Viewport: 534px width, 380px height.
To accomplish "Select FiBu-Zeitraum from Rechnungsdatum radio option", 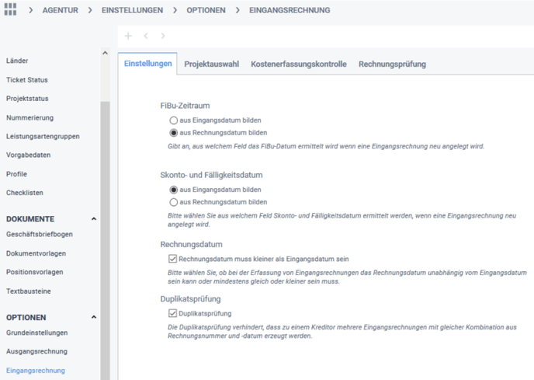I will point(173,133).
